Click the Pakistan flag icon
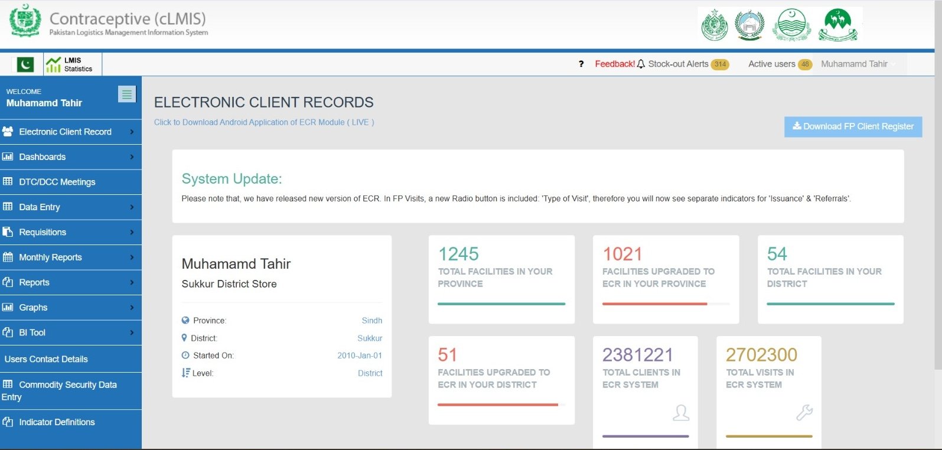 (25, 64)
